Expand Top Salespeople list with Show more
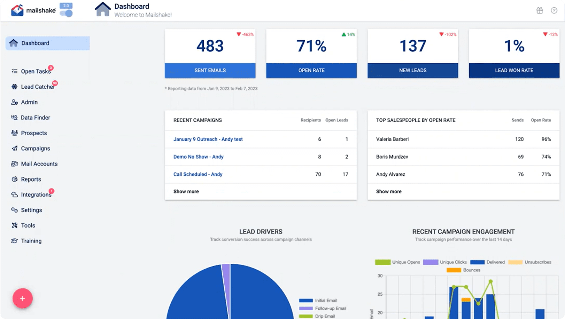 coord(388,192)
